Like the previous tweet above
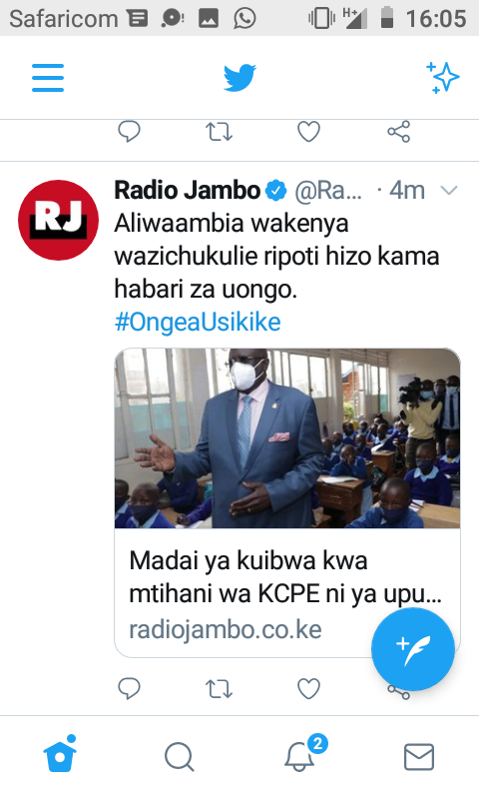The height and width of the screenshot is (799, 479). 308,132
